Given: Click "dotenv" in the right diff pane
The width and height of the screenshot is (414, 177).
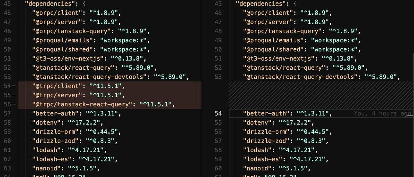Looking at the screenshot, I should tap(258, 122).
